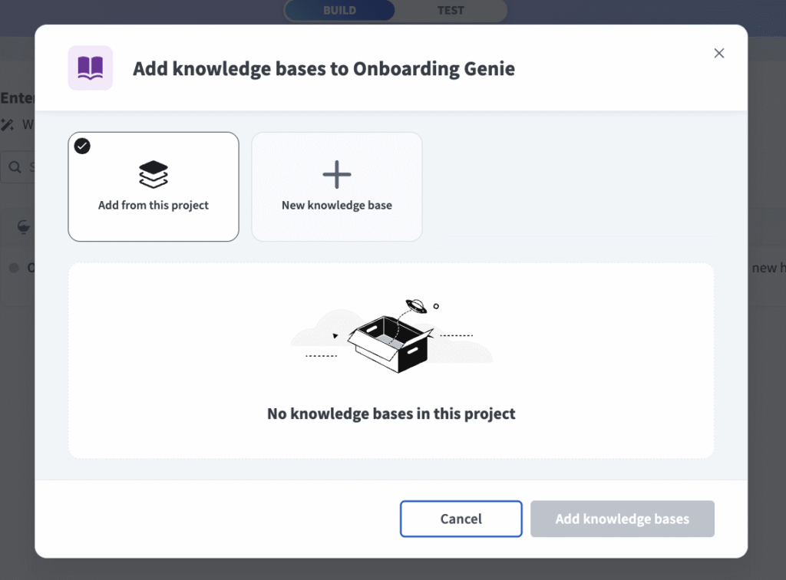Click the purple book icon in header
This screenshot has height=580, width=786.
(91, 68)
